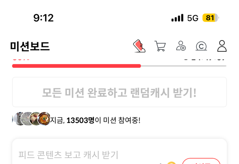Tap the 13503명 participant count text

click(81, 120)
